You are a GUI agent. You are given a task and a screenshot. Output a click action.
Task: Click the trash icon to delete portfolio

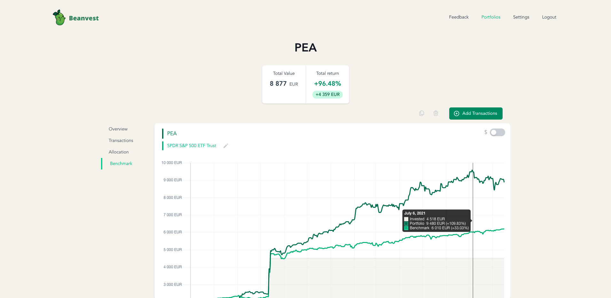[x=435, y=113]
